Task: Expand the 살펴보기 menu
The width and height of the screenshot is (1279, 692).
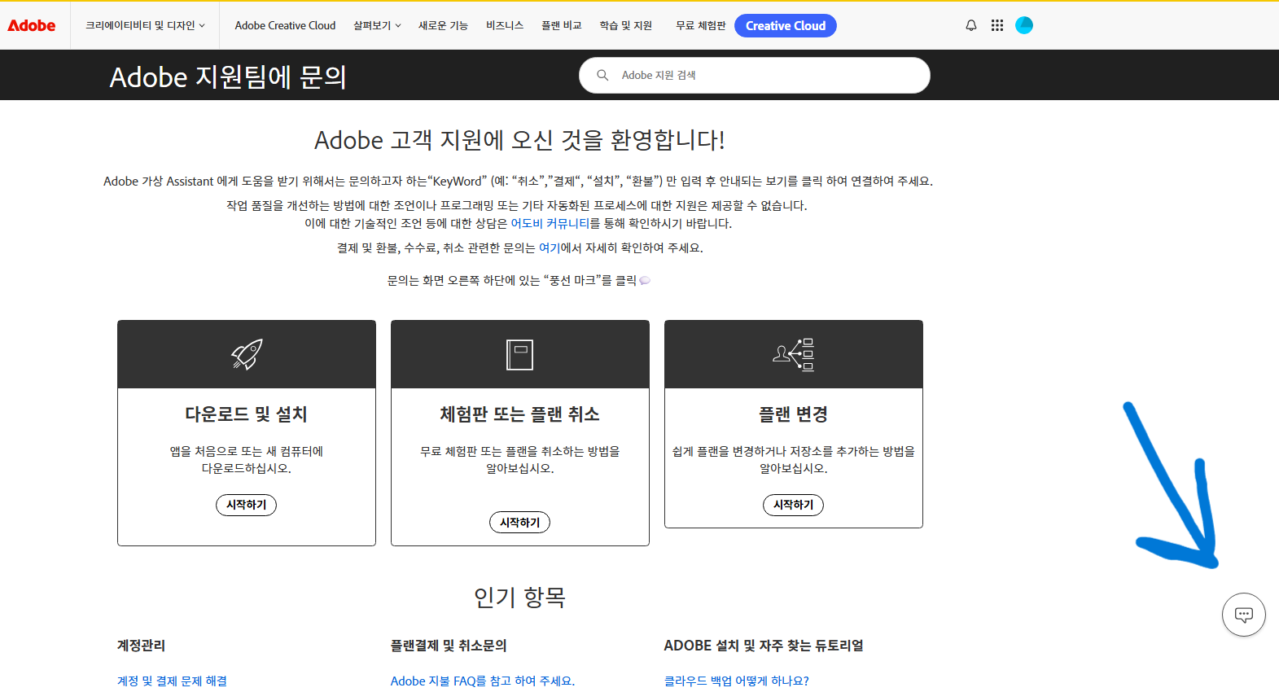Action: [x=377, y=25]
